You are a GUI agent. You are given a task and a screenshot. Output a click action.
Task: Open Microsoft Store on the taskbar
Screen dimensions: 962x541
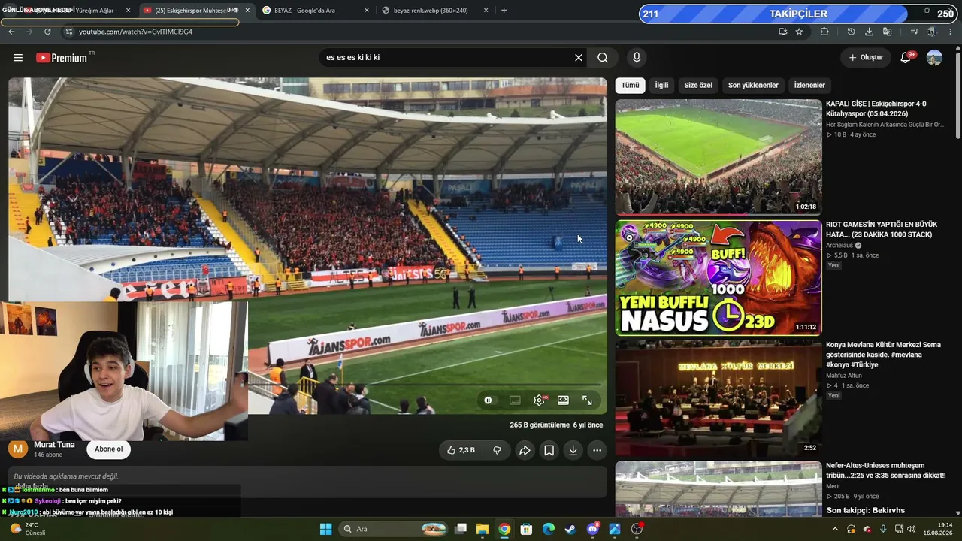(x=526, y=529)
